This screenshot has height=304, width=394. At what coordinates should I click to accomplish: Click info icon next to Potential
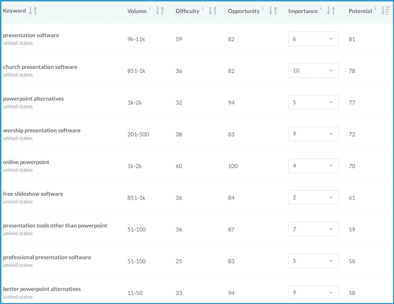point(375,9)
